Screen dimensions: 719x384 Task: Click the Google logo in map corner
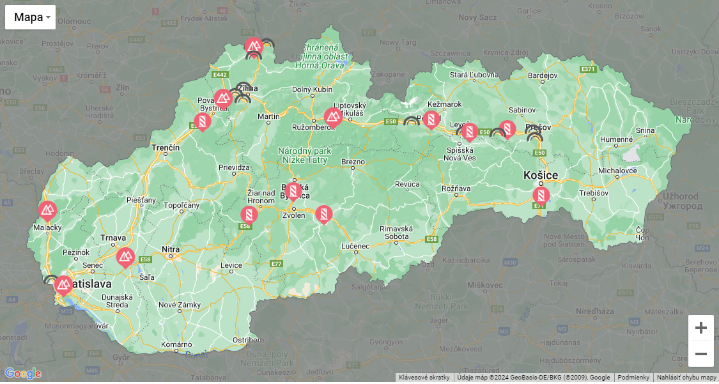[x=22, y=374]
